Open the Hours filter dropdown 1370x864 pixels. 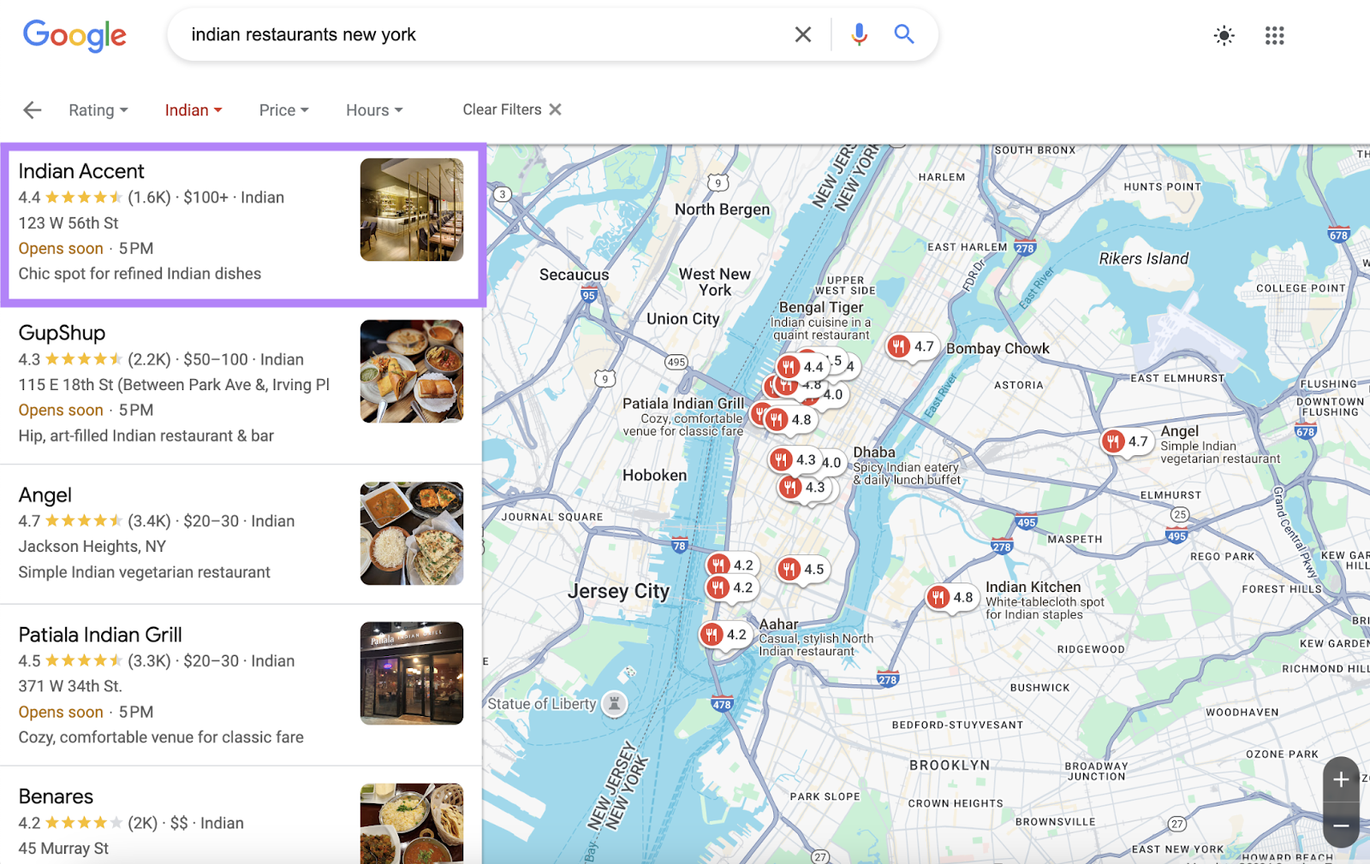(x=372, y=109)
